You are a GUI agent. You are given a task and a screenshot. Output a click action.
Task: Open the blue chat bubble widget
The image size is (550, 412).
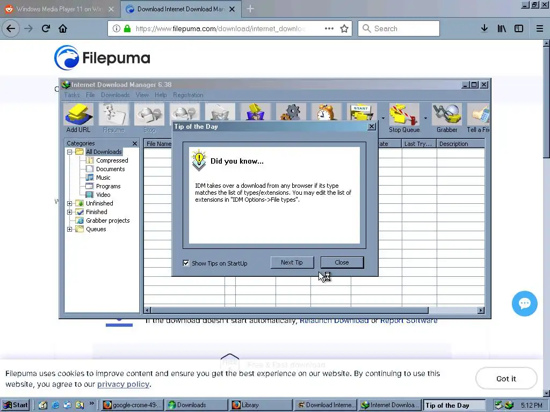(x=524, y=304)
